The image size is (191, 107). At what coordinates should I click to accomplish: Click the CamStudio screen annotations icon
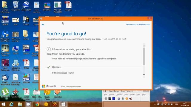tap(123, 98)
